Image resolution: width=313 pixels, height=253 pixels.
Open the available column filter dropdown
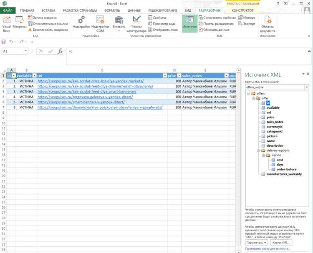point(35,75)
